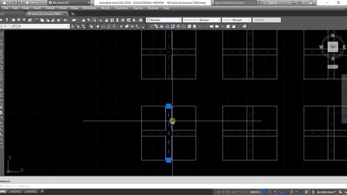The height and width of the screenshot is (195, 347).
Task: Open the Properties palette icon
Action: (x=106, y=20)
